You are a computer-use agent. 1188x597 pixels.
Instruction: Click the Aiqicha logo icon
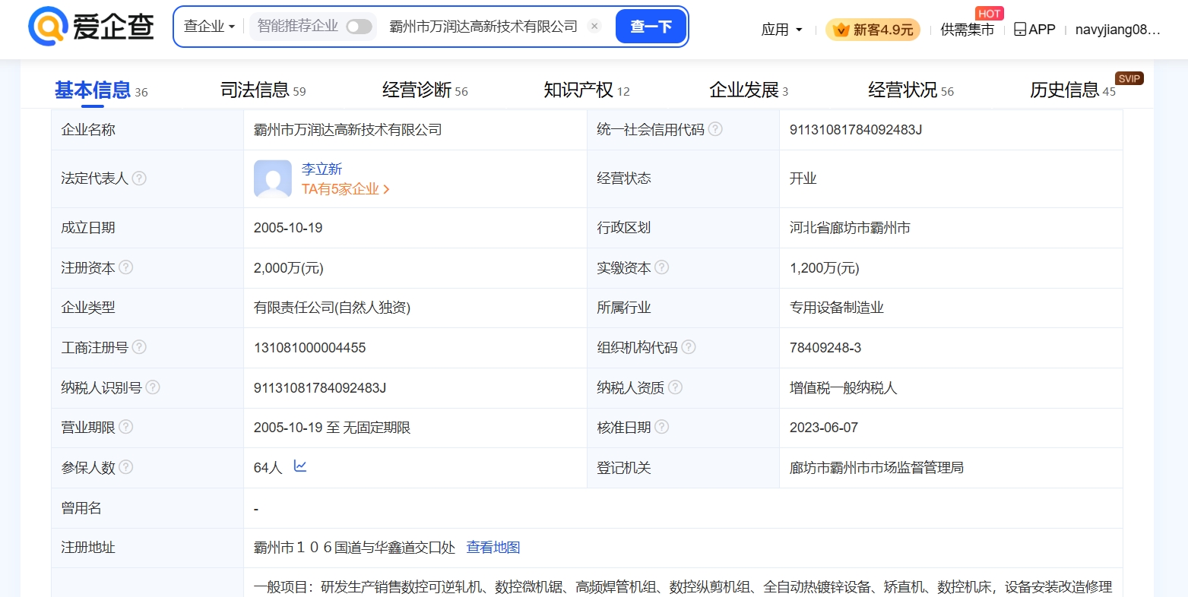tap(47, 27)
